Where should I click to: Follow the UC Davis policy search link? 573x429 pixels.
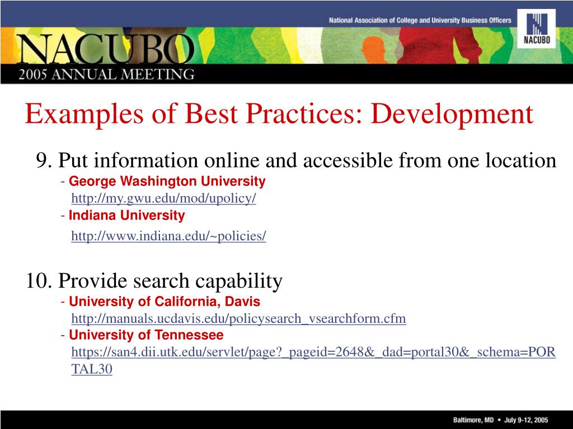238,318
